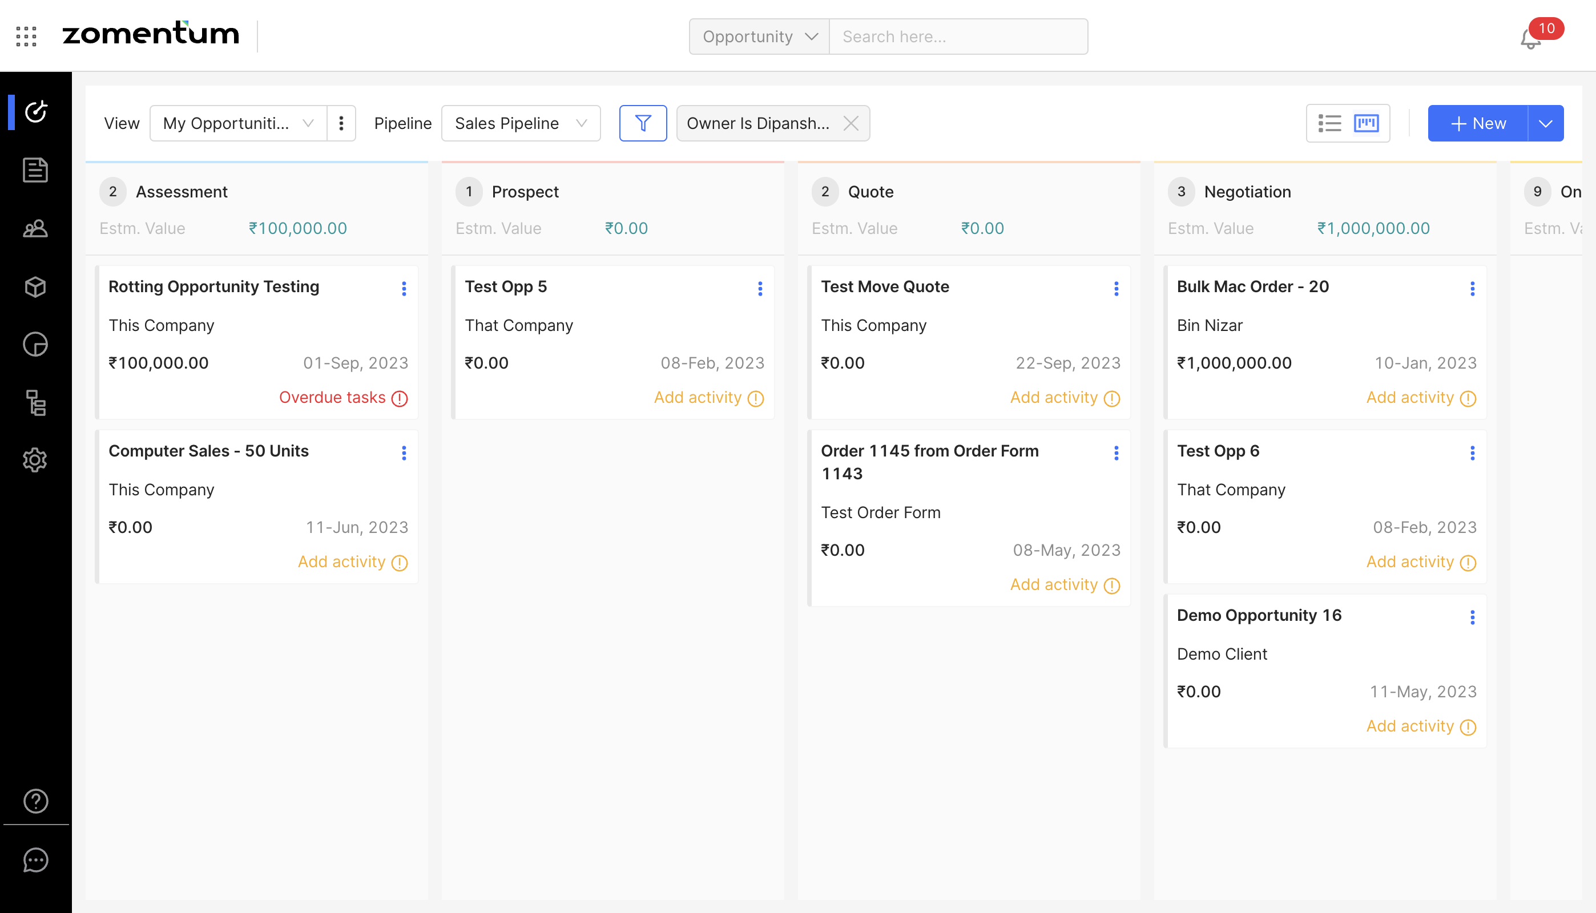Open the settings gear in sidebar
The image size is (1596, 913).
click(35, 460)
